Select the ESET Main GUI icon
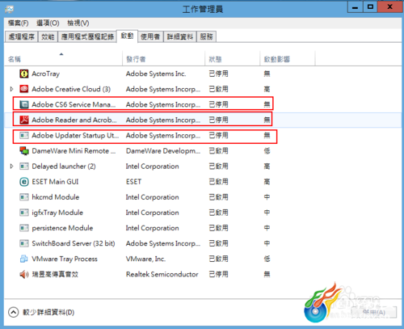The image size is (404, 329). point(24,182)
